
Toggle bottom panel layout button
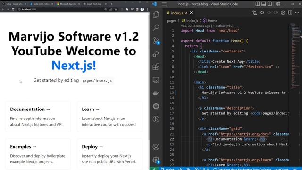pyautogui.click(x=264, y=4)
